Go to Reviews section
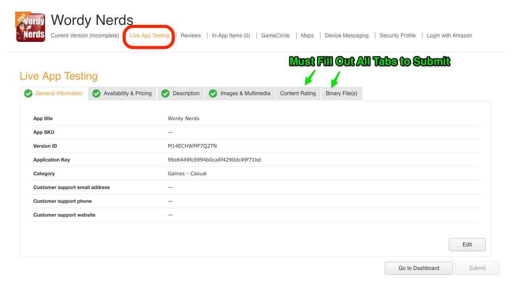524x282 pixels. pyautogui.click(x=191, y=36)
